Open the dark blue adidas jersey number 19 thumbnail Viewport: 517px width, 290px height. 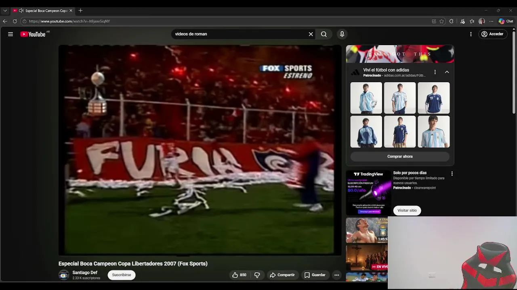[x=434, y=98]
